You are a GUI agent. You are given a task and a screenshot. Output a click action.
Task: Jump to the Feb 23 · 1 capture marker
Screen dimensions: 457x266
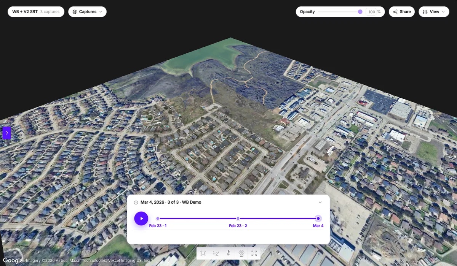pos(158,218)
